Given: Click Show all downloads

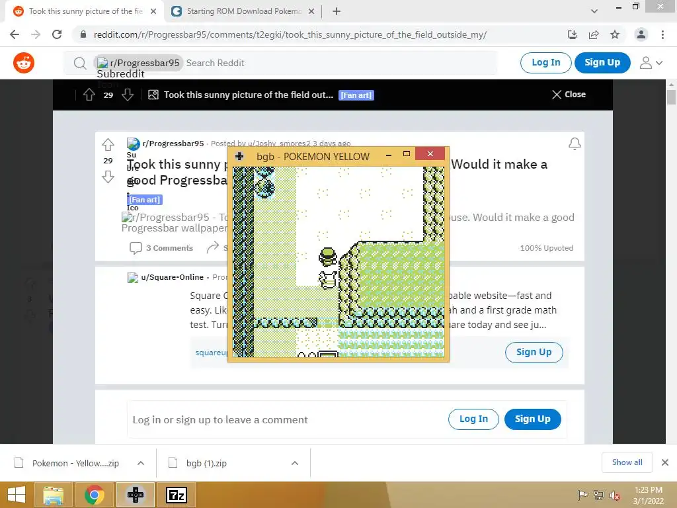Looking at the screenshot, I should click(627, 462).
